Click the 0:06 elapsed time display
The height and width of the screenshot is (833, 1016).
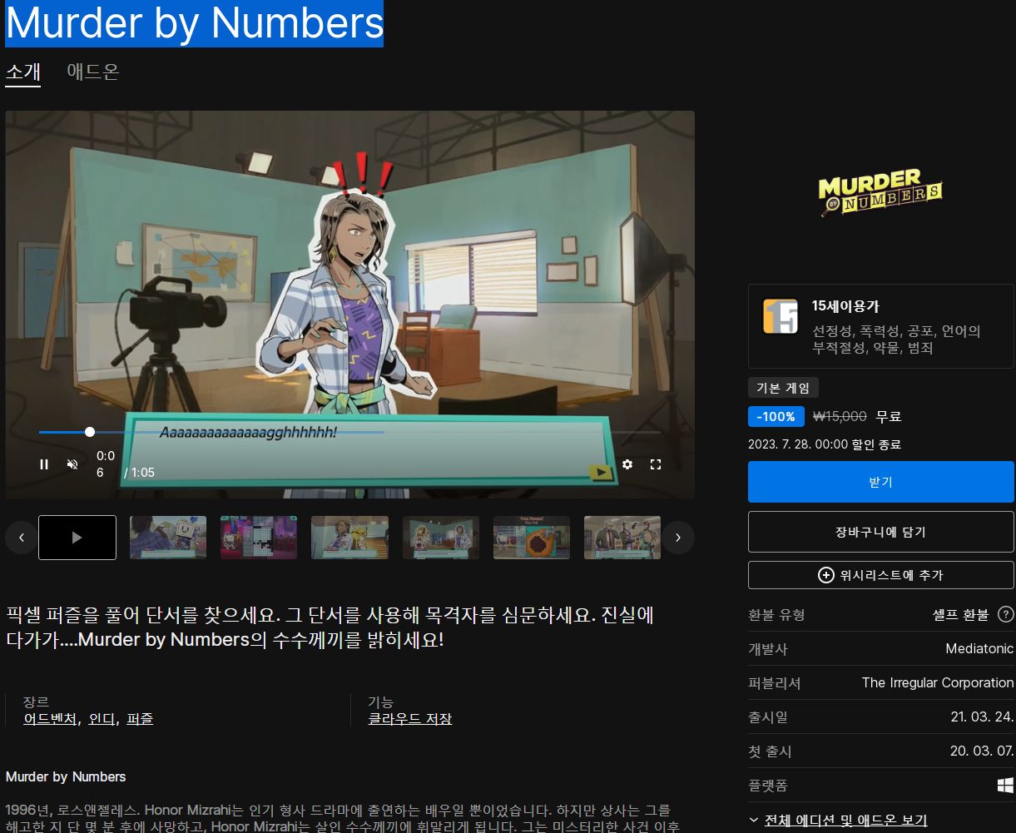pos(105,464)
